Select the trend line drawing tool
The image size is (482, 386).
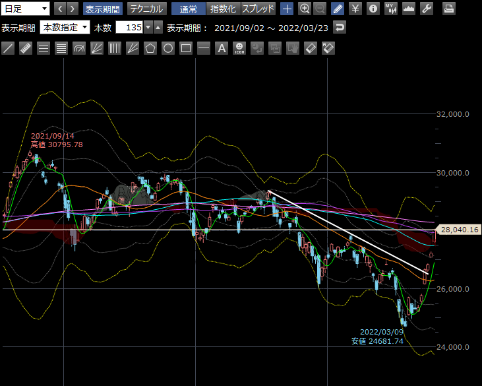8,48
